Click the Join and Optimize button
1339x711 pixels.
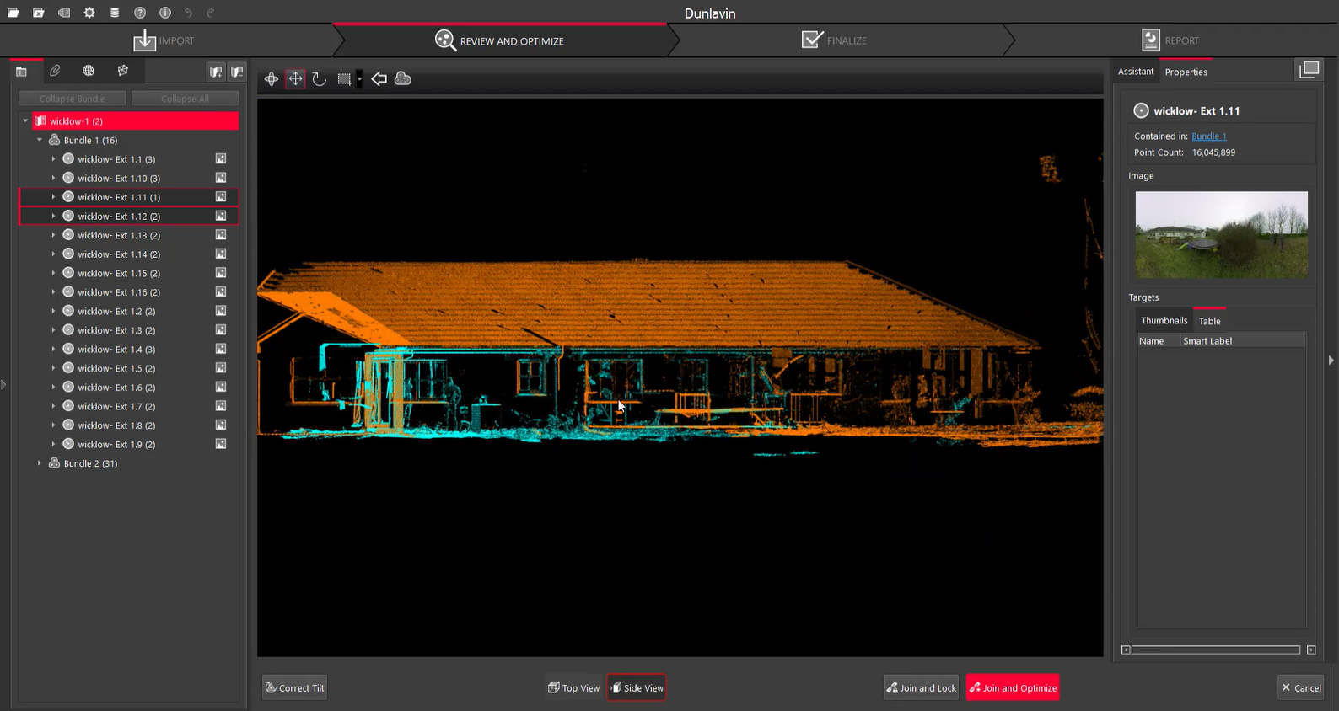click(1013, 687)
